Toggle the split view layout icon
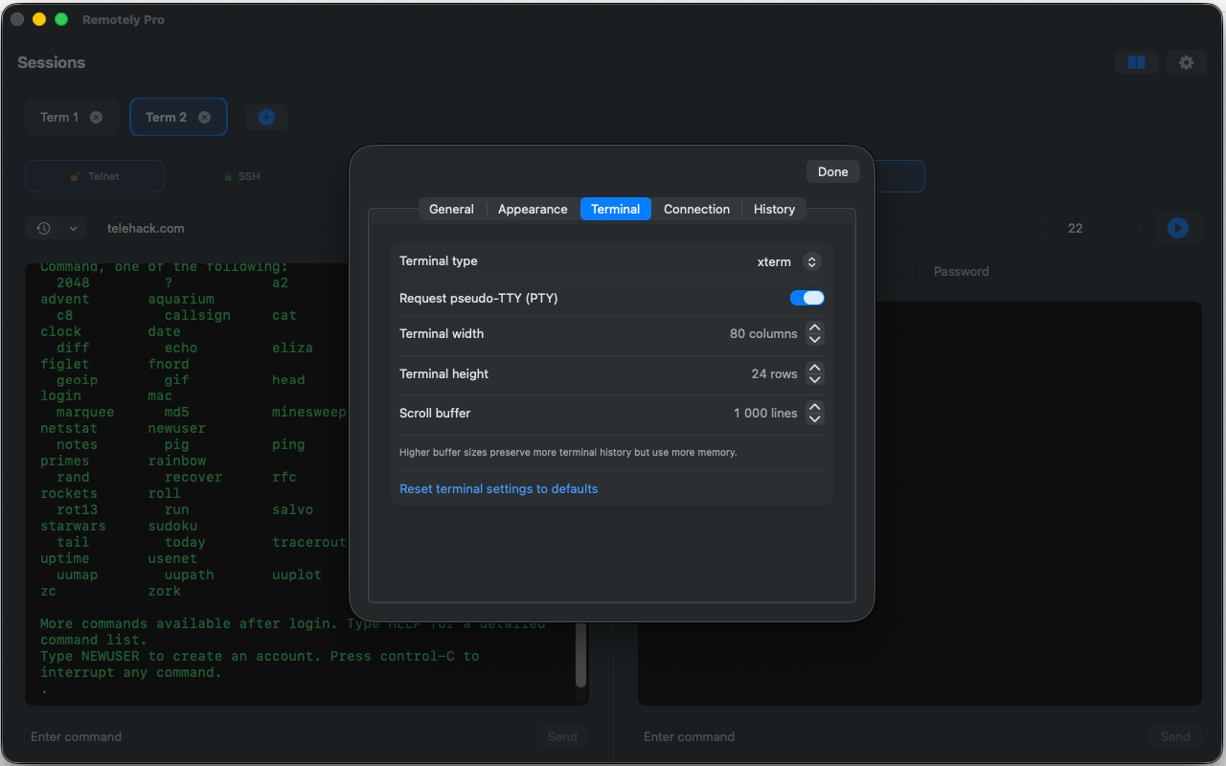Screen dimensions: 1226x766 (x=1137, y=62)
